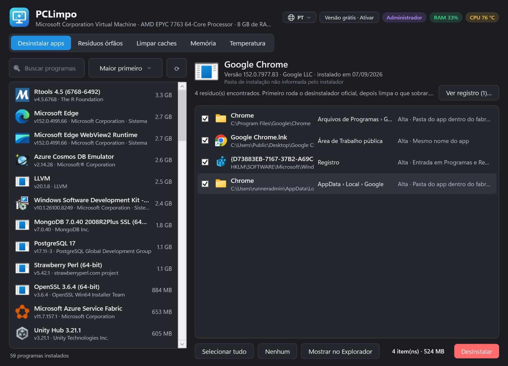Open the Maior primeiro sort dropdown
The height and width of the screenshot is (366, 508).
(x=125, y=68)
